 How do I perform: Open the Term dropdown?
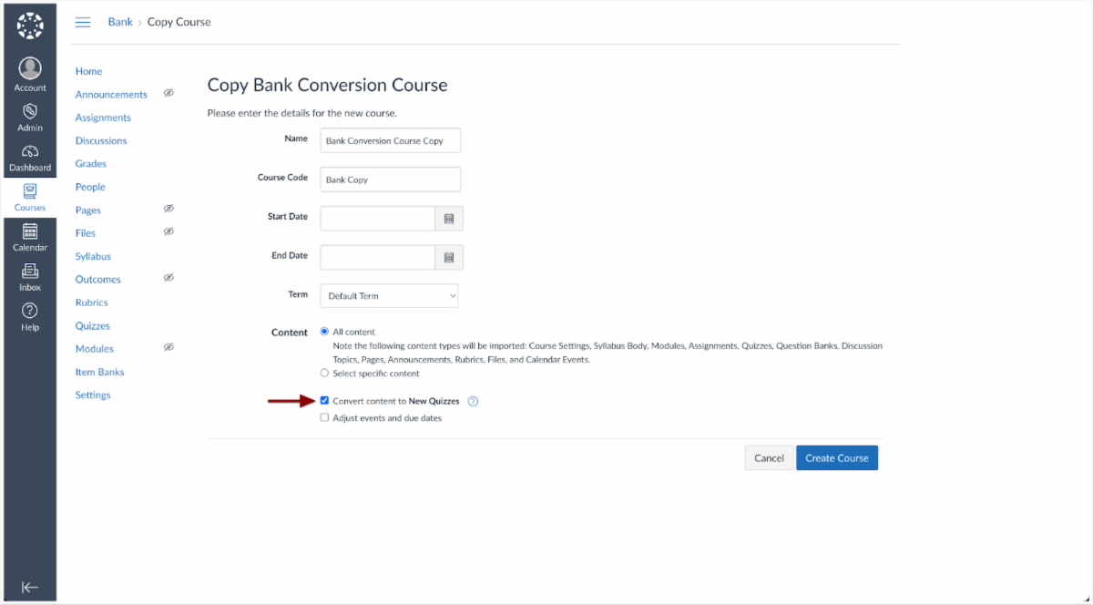[389, 296]
